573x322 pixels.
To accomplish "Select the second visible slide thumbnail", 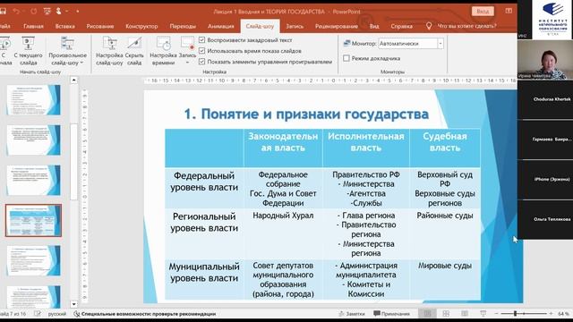I will pos(34,140).
